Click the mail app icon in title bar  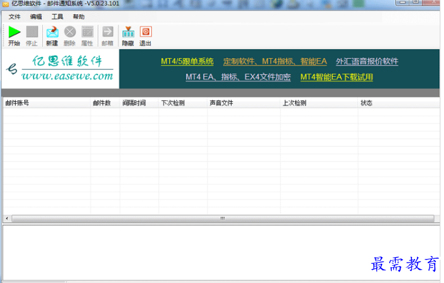point(5,4)
